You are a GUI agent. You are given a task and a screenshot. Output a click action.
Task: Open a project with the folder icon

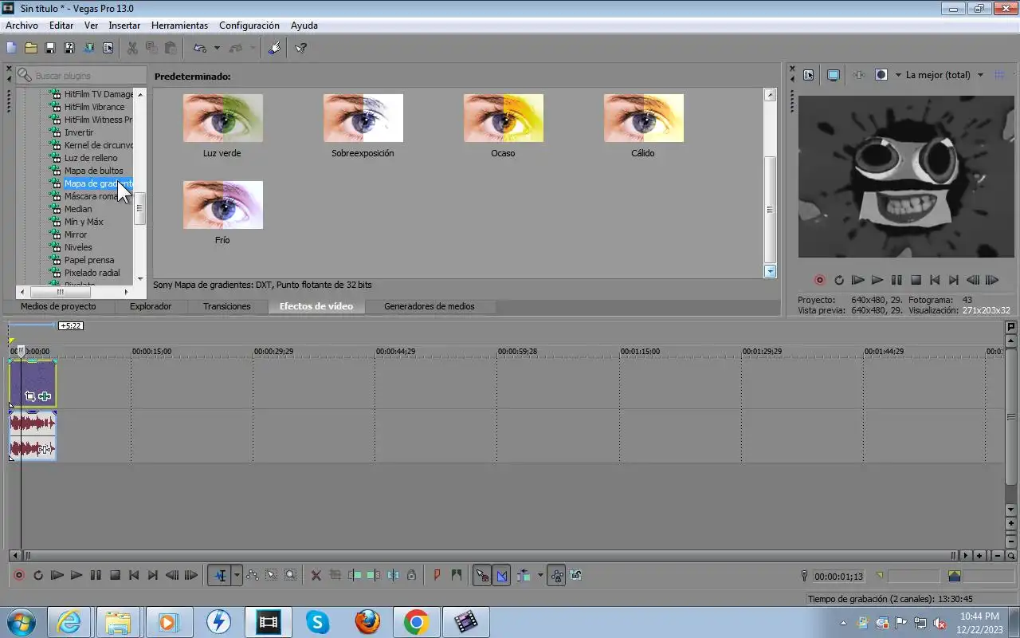pos(30,48)
